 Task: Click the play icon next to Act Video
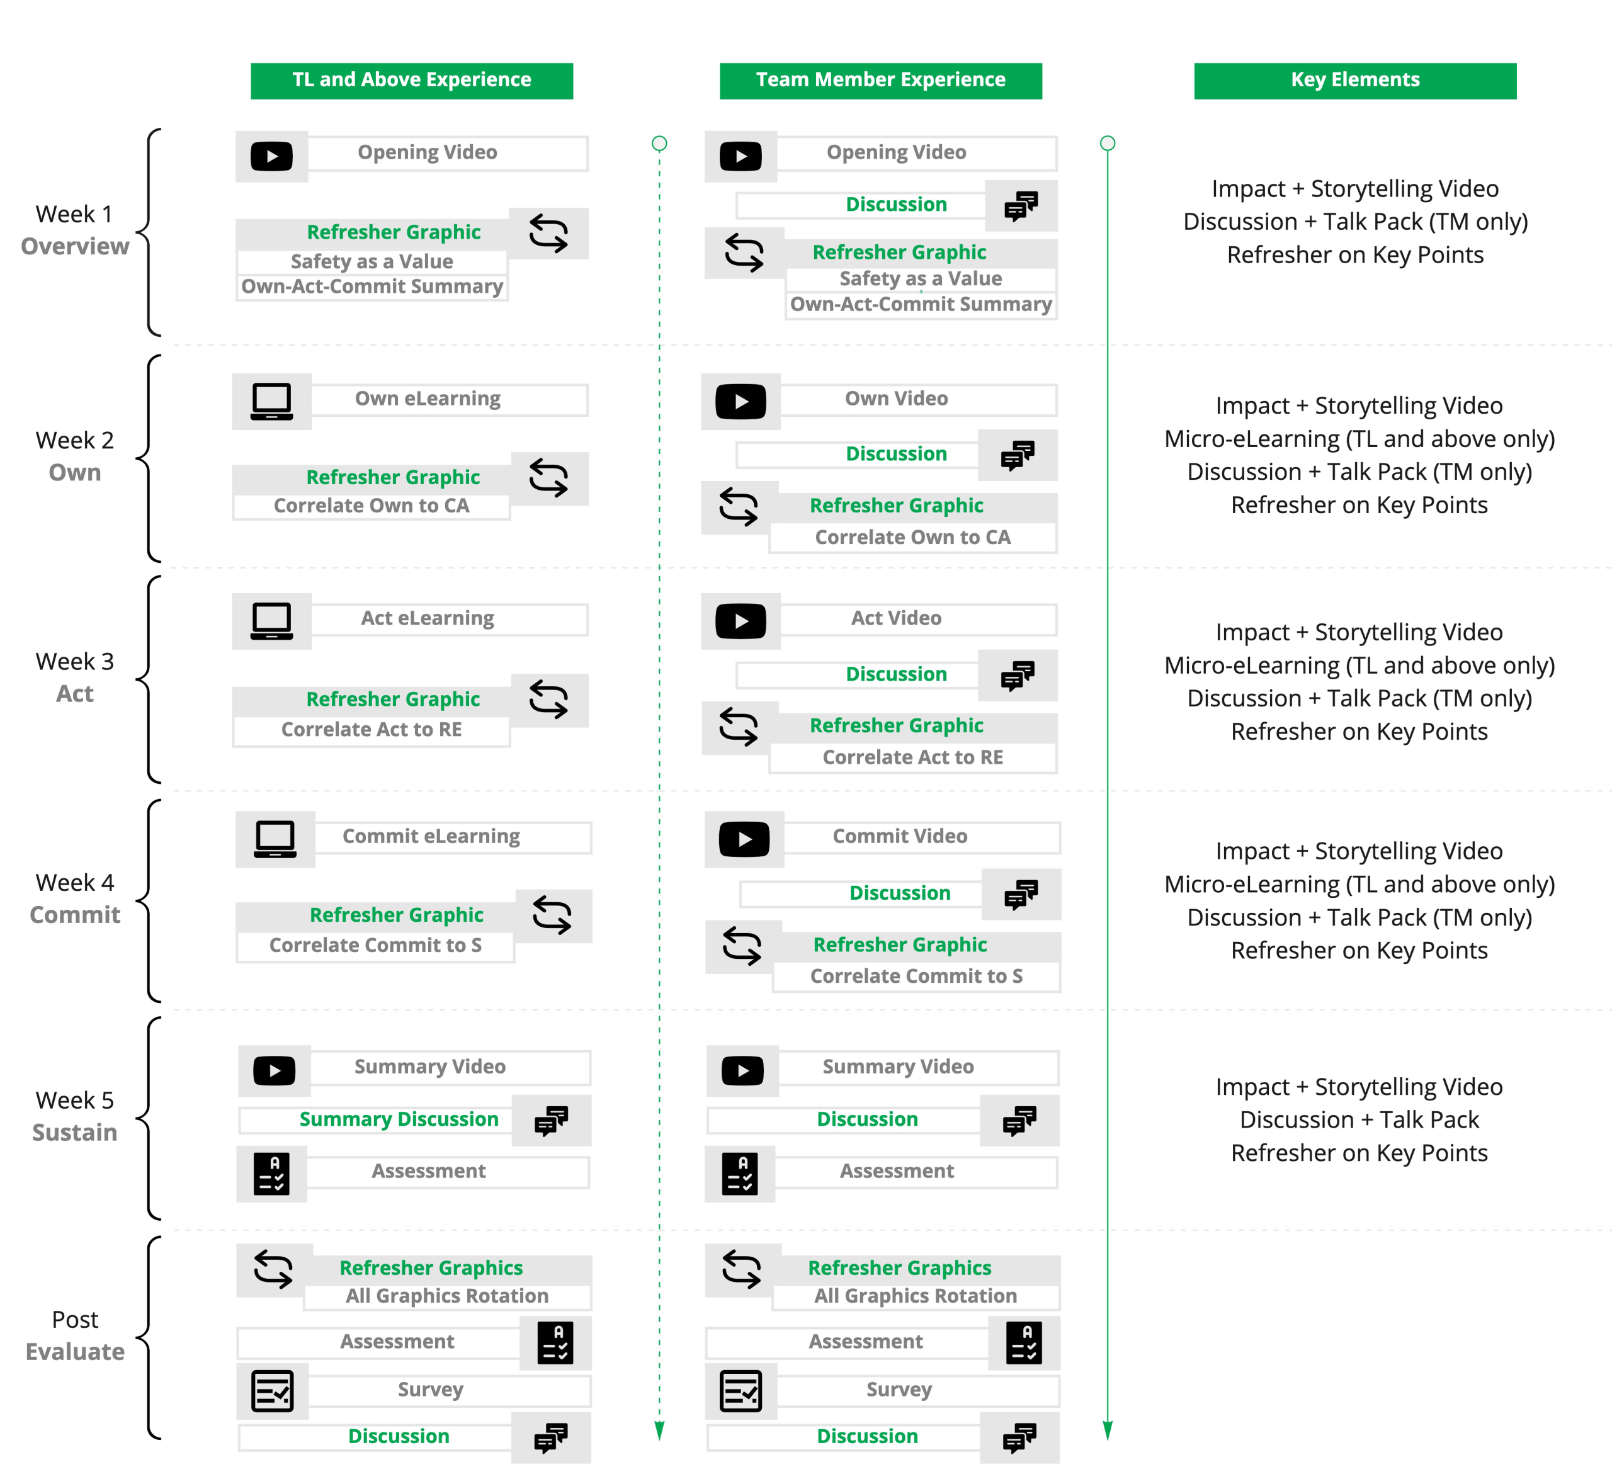coord(740,621)
